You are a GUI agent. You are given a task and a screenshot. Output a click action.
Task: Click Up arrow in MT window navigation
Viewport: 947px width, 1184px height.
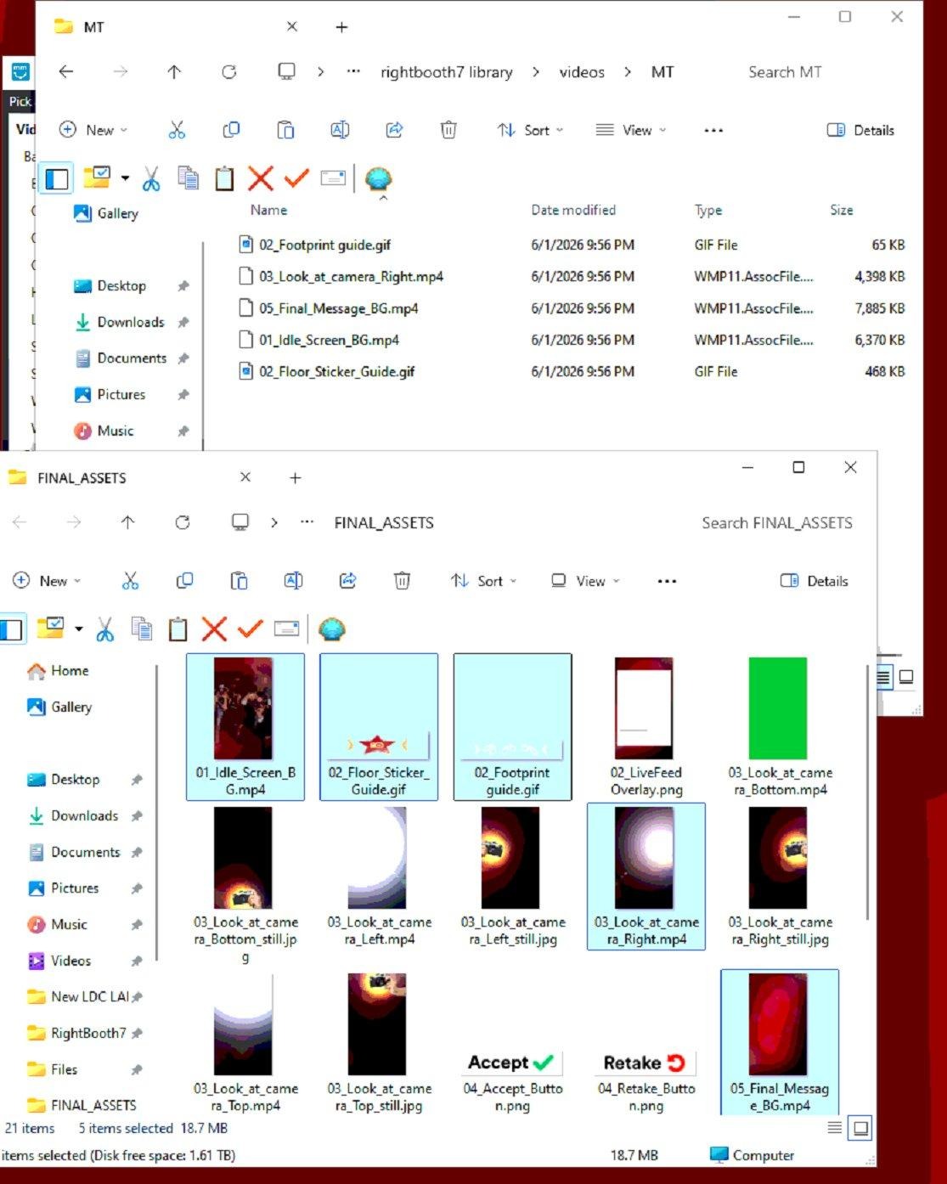[x=174, y=72]
